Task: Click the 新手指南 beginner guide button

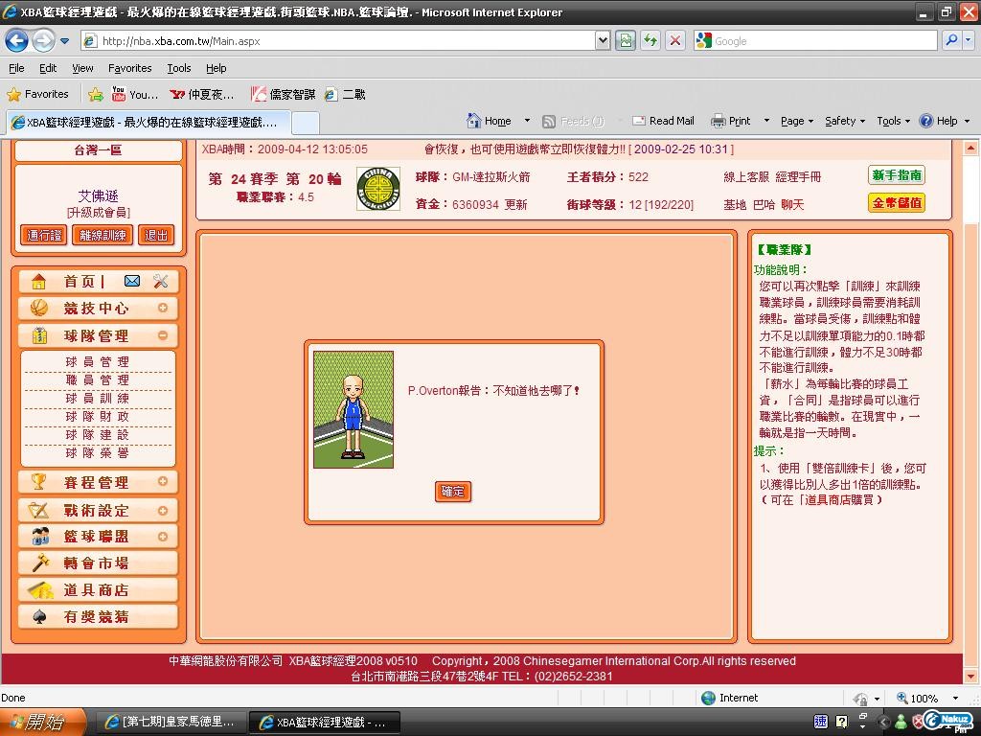Action: click(897, 175)
